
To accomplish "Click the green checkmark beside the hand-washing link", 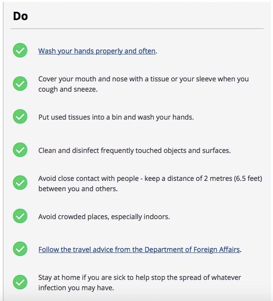I will point(20,50).
